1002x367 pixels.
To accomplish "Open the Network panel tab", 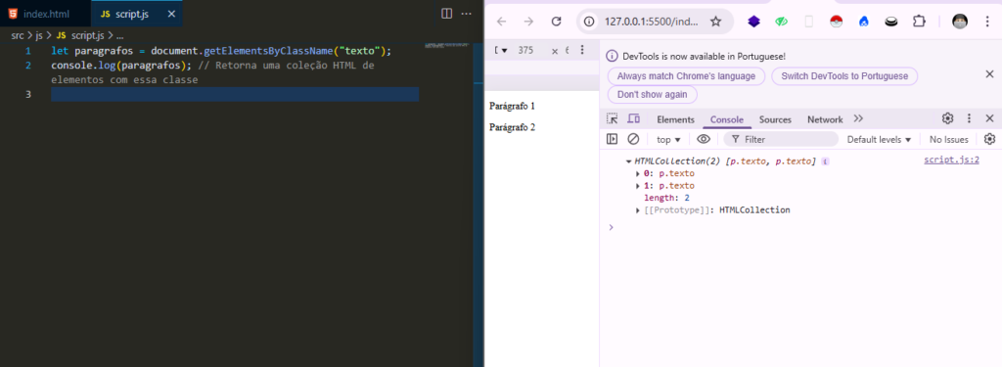I will coord(825,119).
